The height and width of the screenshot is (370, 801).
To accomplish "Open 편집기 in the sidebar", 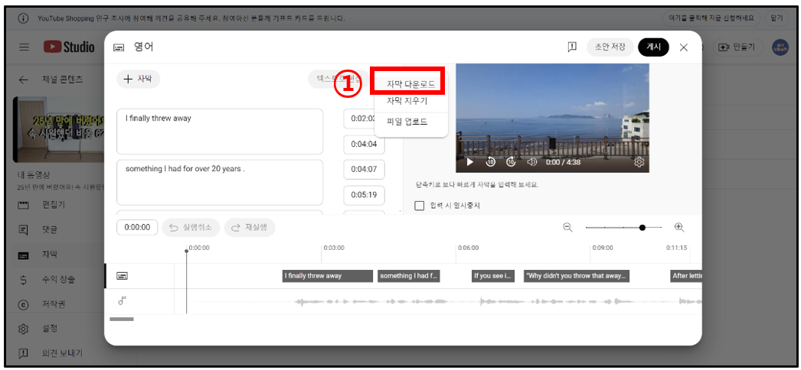I will pos(54,206).
